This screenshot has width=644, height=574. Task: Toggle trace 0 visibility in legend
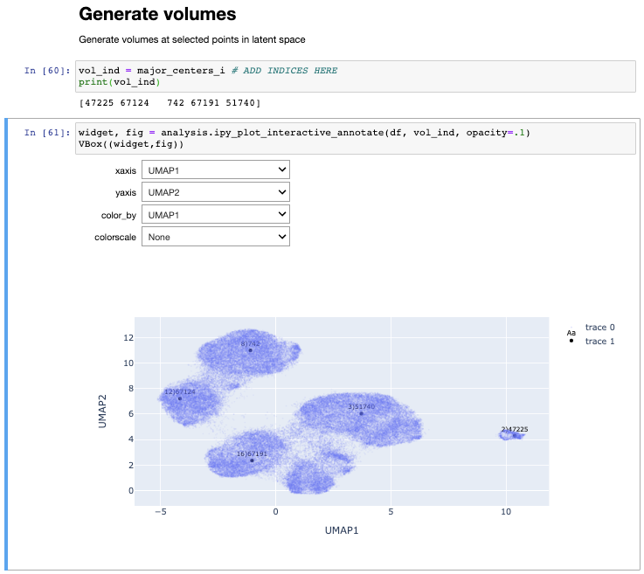point(599,328)
